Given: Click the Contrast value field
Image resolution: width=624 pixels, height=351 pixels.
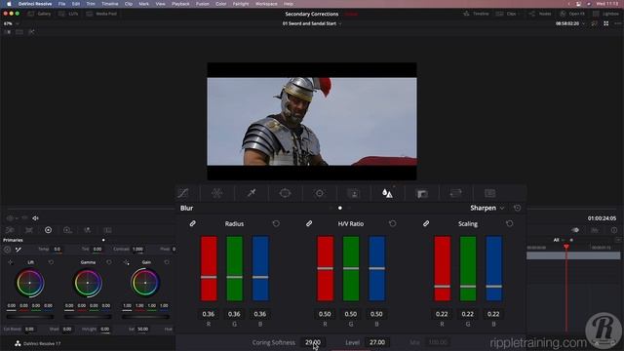Looking at the screenshot, I should click(x=138, y=250).
